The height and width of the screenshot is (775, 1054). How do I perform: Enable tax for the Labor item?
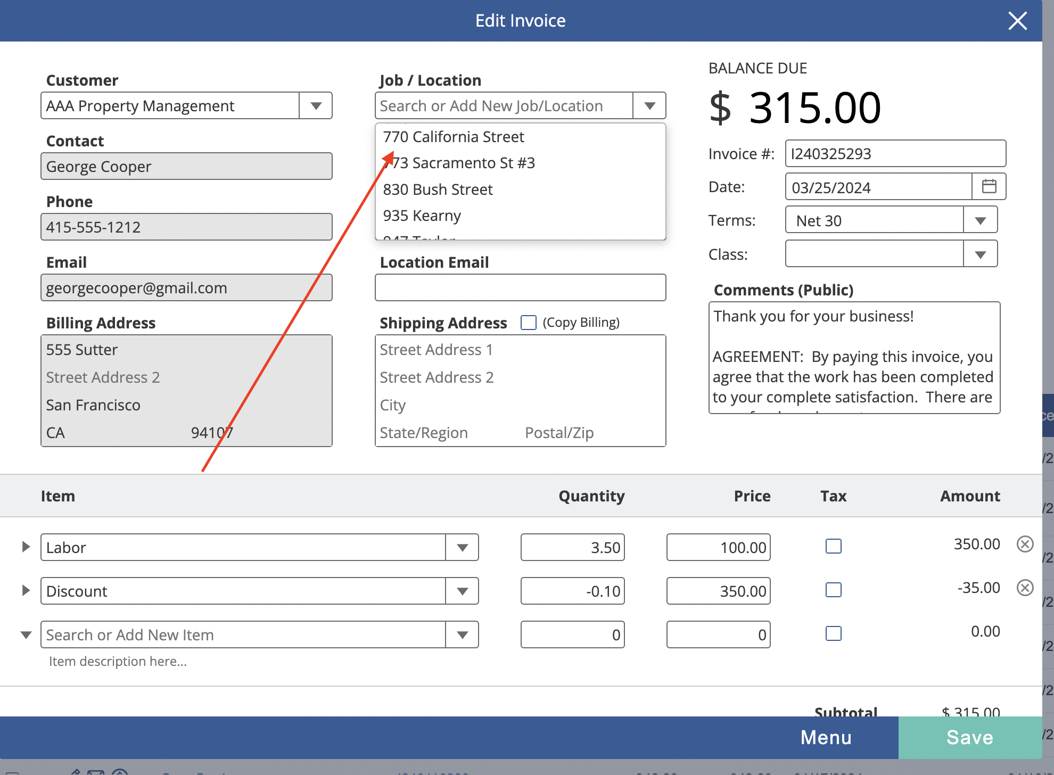[x=834, y=546]
